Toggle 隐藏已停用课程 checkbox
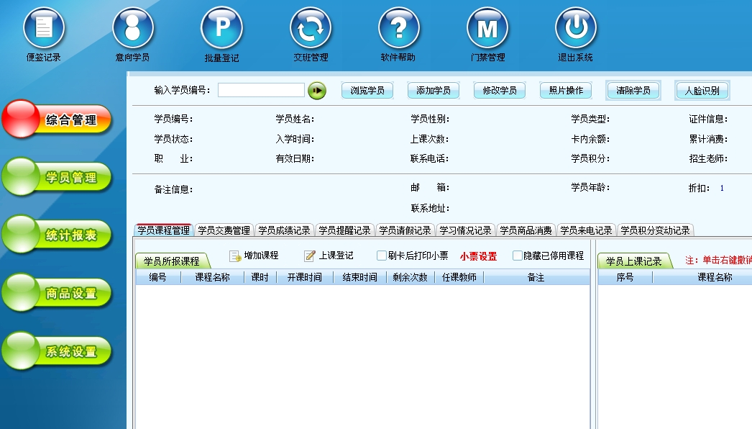This screenshot has width=752, height=429. [x=518, y=256]
